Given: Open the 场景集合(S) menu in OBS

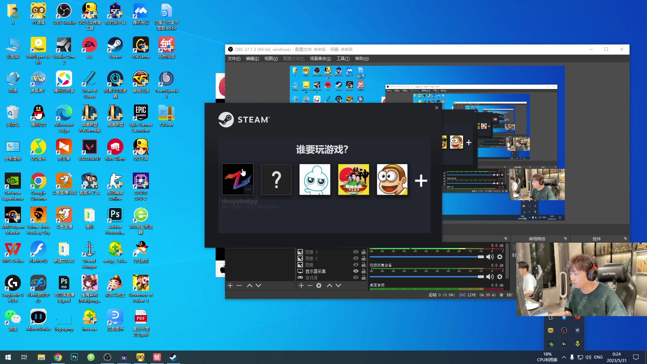Looking at the screenshot, I should (320, 59).
